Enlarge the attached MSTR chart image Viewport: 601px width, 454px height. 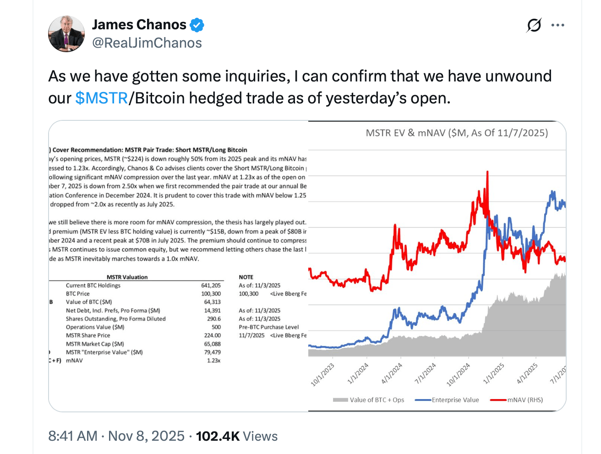pyautogui.click(x=307, y=265)
